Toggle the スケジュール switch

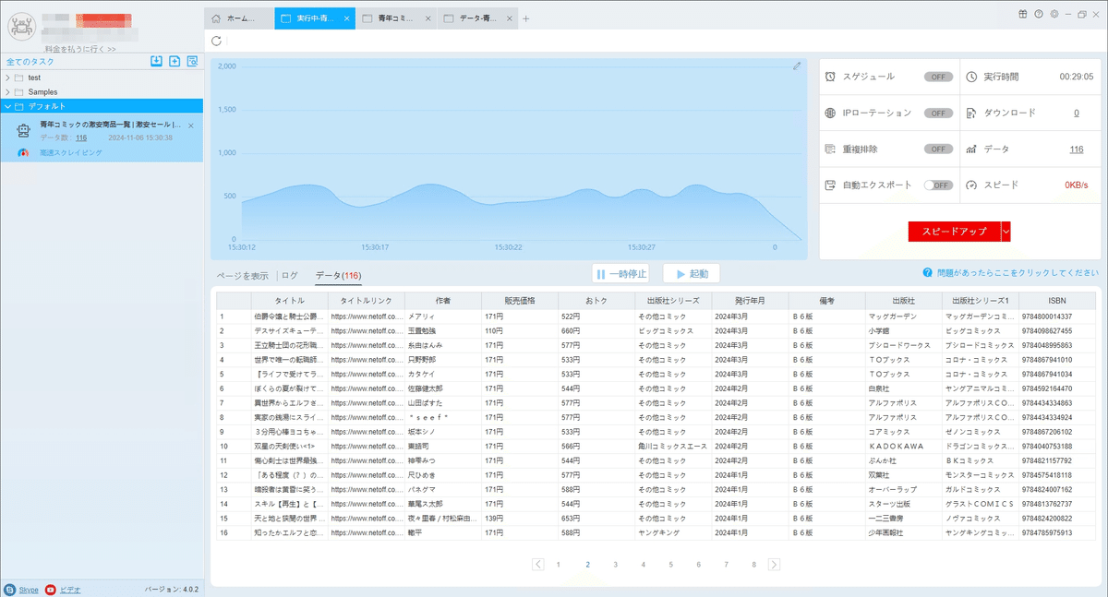click(938, 77)
